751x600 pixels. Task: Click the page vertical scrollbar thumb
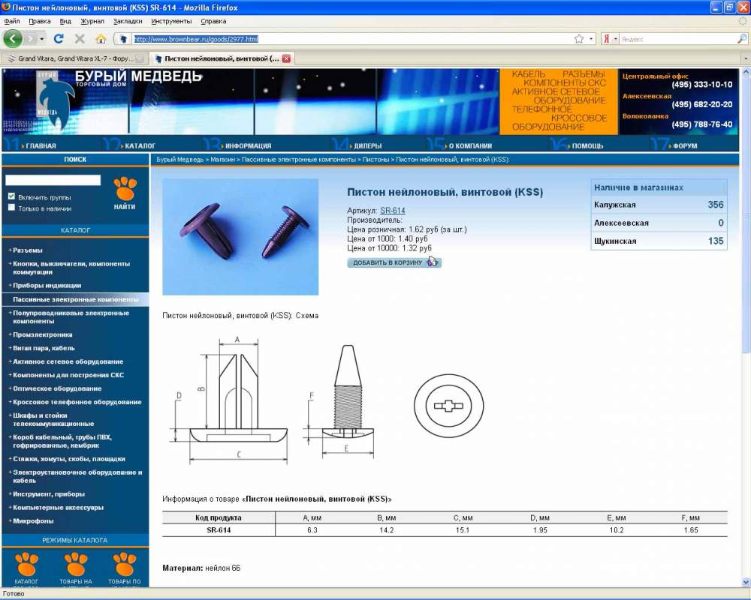point(746,213)
